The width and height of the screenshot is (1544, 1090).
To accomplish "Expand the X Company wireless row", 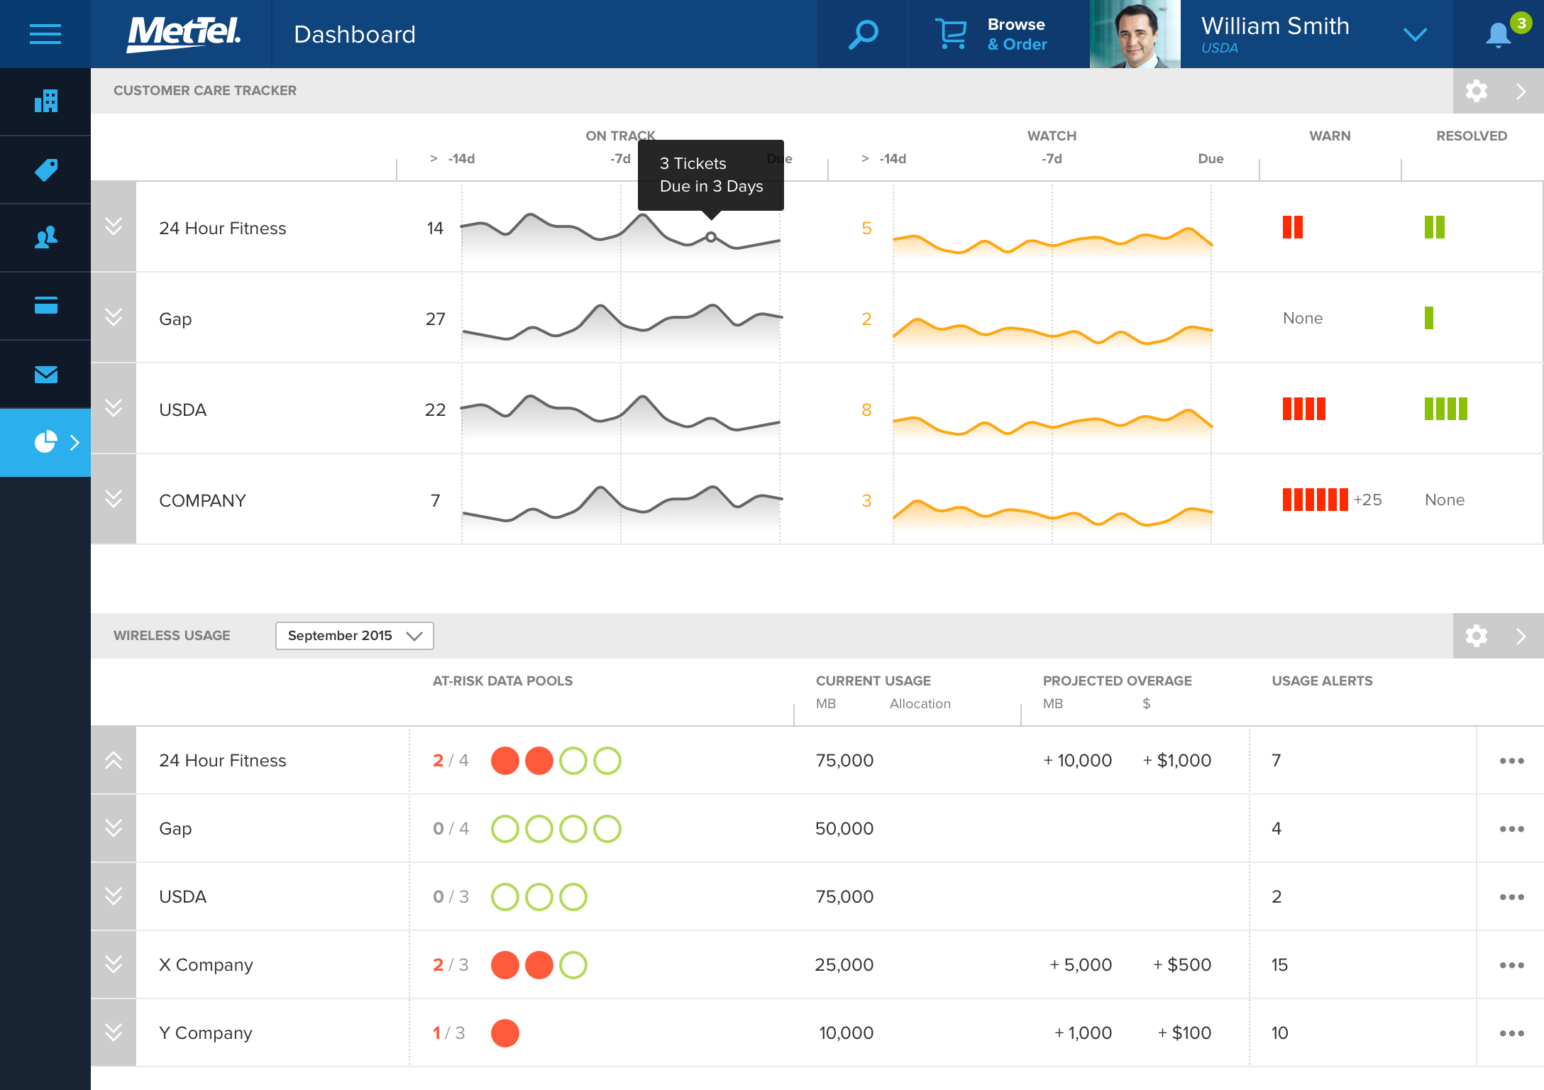I will 114,964.
